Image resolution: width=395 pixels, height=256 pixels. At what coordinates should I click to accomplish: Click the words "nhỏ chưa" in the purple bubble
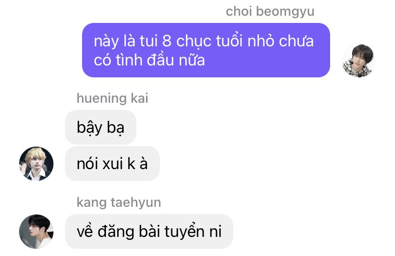tap(281, 41)
